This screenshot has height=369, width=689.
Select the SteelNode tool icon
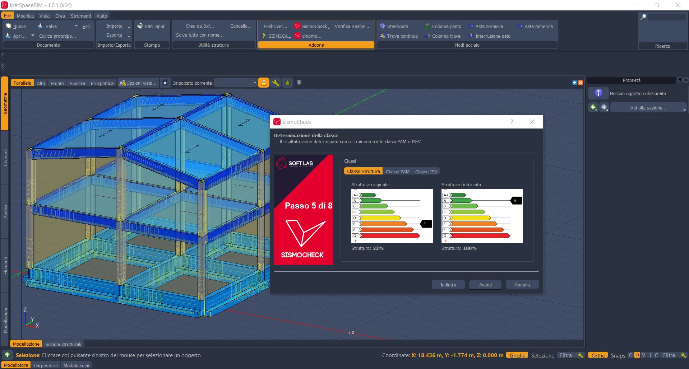[x=383, y=26]
